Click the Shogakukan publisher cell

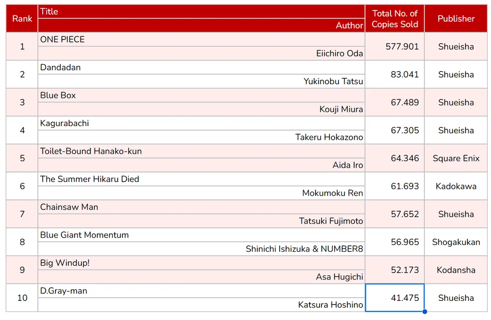(456, 242)
